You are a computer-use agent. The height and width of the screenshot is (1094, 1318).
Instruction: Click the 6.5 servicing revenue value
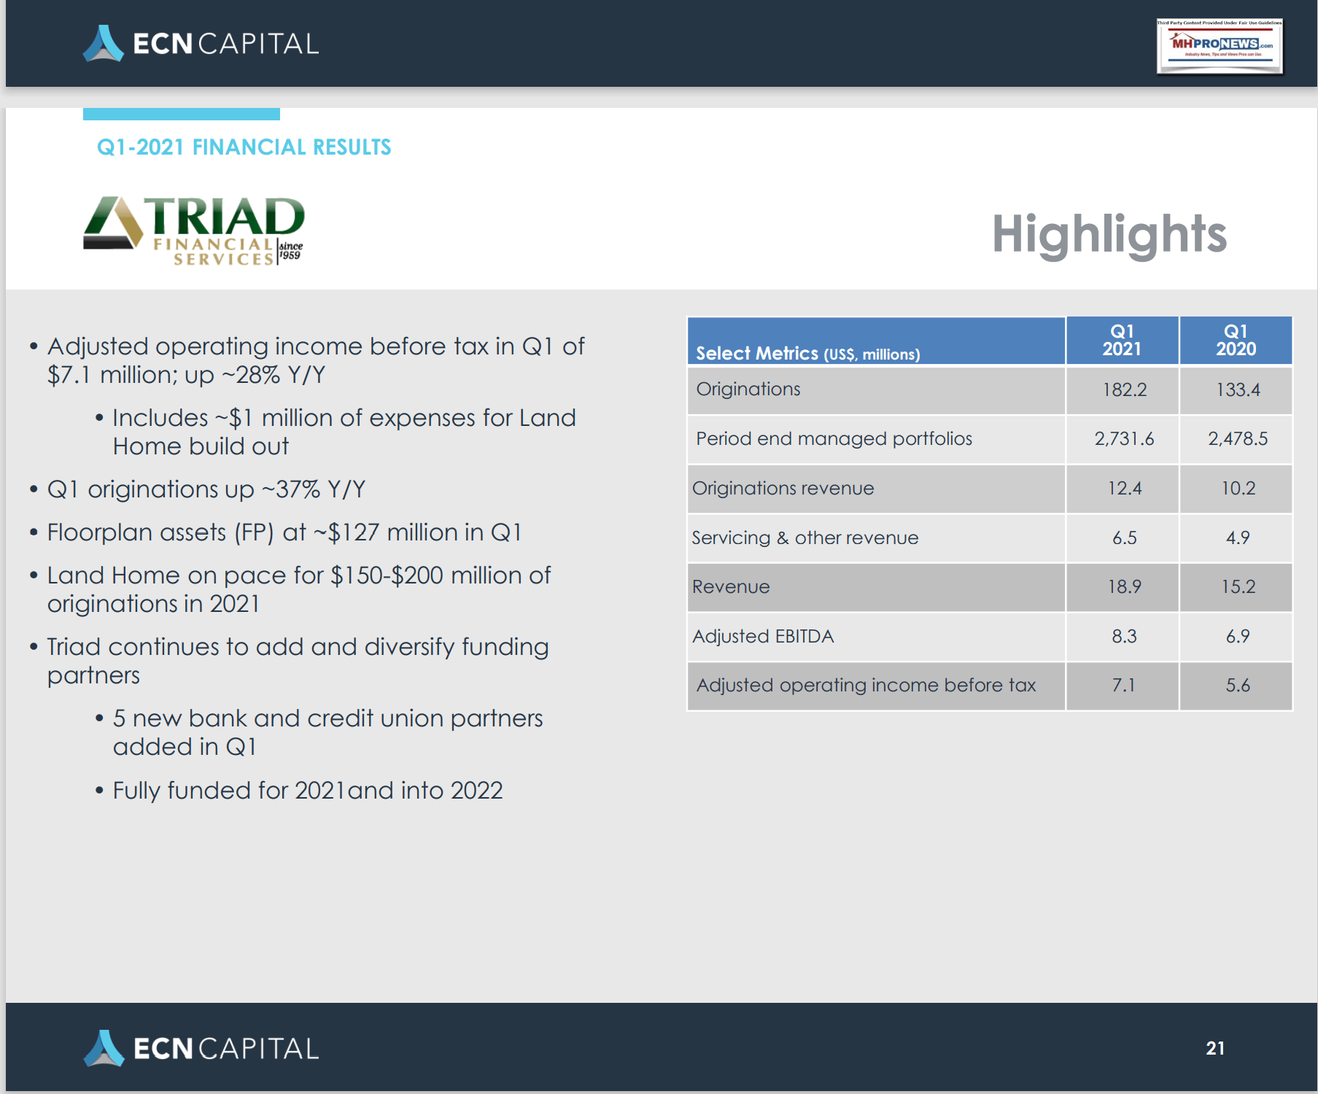(x=1124, y=538)
